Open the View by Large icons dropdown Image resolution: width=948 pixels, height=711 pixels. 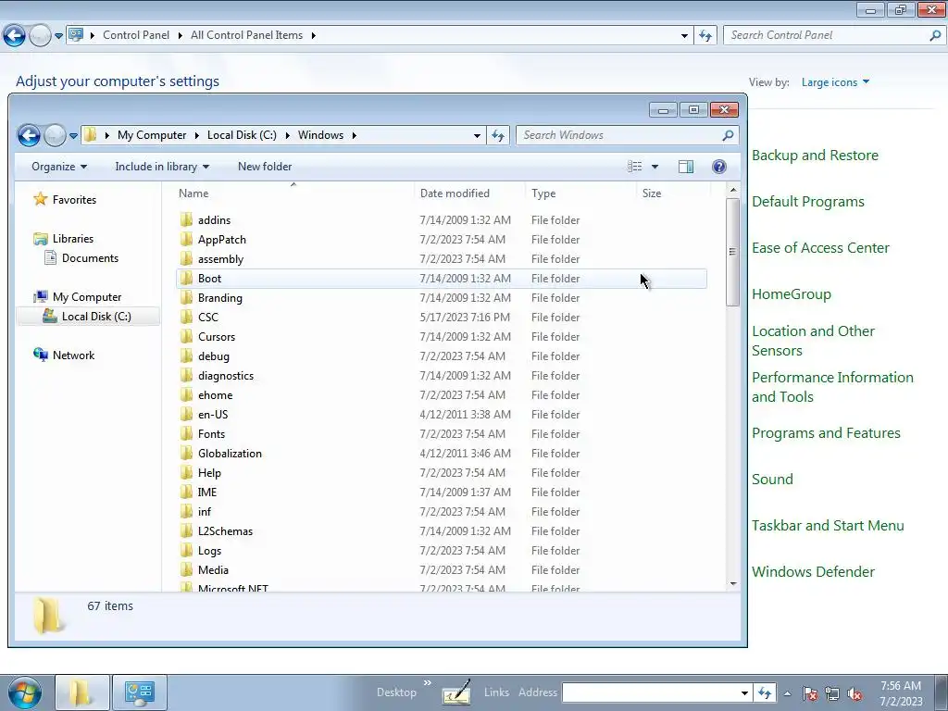click(835, 82)
